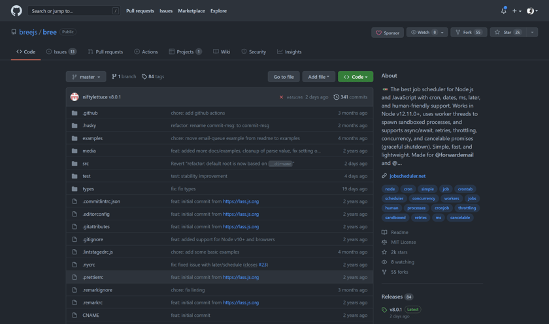Select the cron topic tag
Viewport: 549px width, 324px height.
point(408,189)
